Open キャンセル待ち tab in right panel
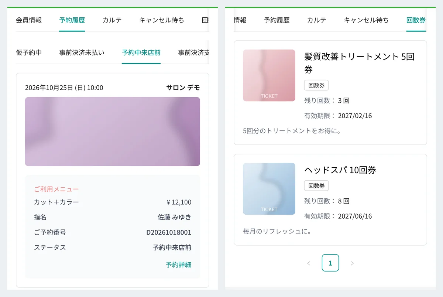 tap(366, 20)
